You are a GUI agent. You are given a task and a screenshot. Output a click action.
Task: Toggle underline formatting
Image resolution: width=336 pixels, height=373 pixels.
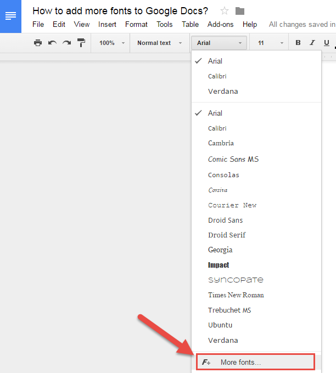point(327,43)
